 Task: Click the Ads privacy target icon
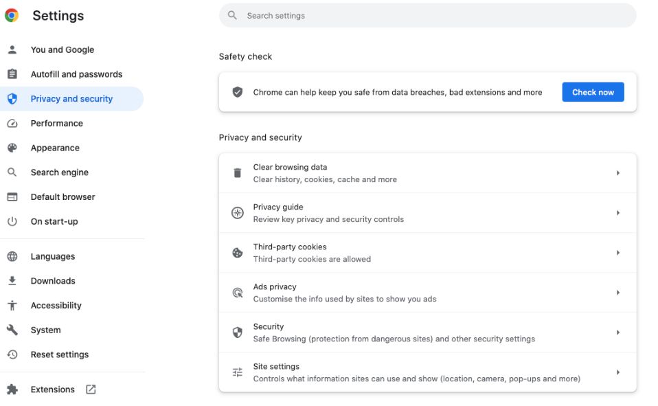click(x=238, y=293)
